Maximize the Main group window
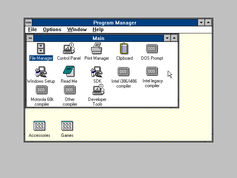237x178 pixels. pos(174,38)
